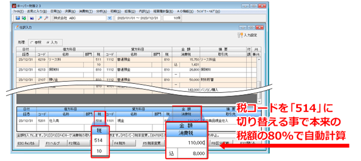Click the second magnifier icon in toolbar
Screen dimensions: 361x161
pyautogui.click(x=46, y=18)
